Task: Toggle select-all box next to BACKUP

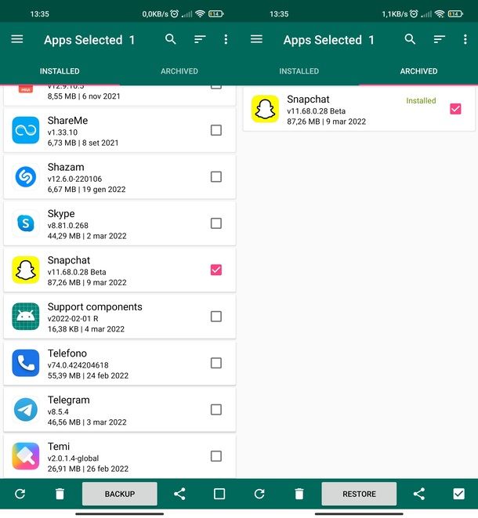Action: [219, 494]
